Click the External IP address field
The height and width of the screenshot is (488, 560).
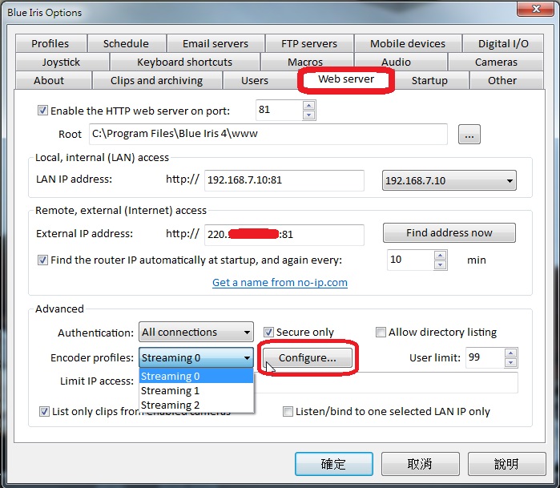284,235
